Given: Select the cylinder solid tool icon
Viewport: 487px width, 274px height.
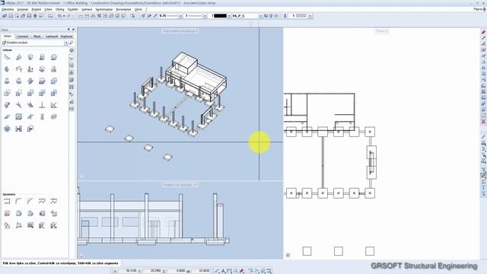Looking at the screenshot, I should (42, 57).
